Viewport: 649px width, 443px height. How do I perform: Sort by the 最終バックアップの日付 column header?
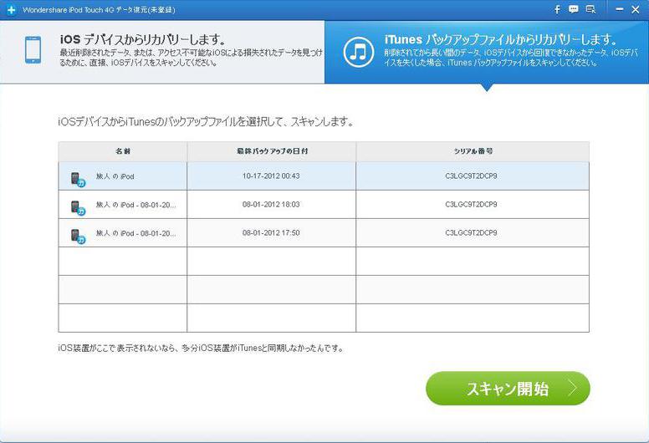coord(272,151)
